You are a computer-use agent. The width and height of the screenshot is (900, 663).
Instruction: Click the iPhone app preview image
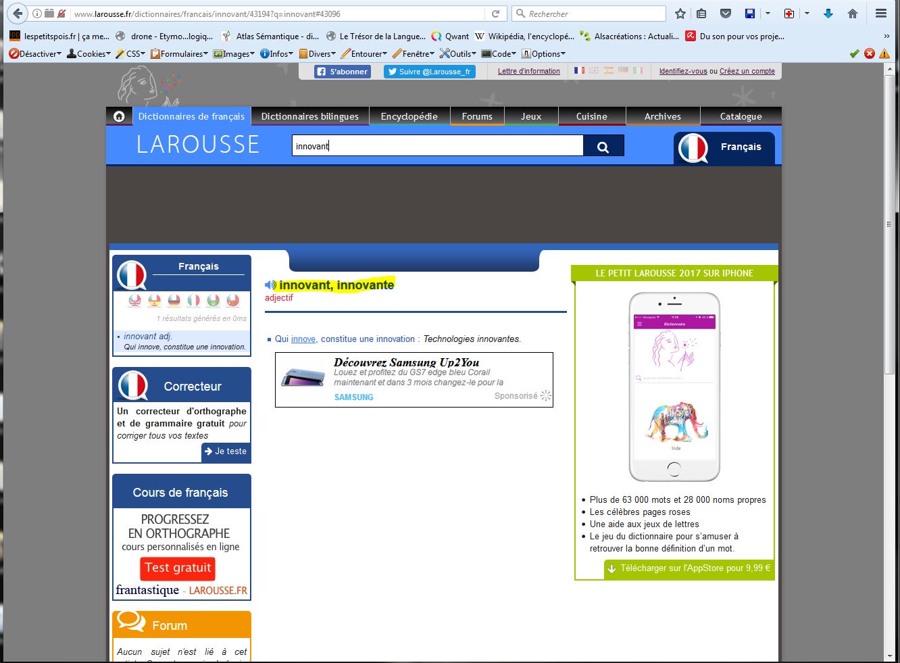tap(674, 387)
